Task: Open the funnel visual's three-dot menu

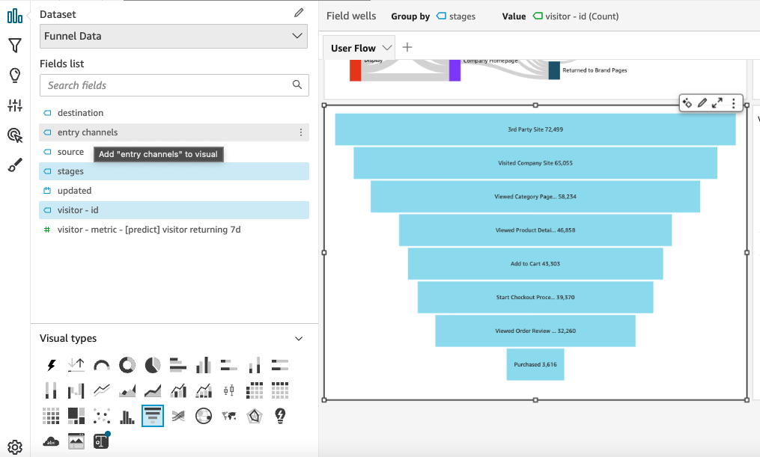Action: click(x=732, y=103)
